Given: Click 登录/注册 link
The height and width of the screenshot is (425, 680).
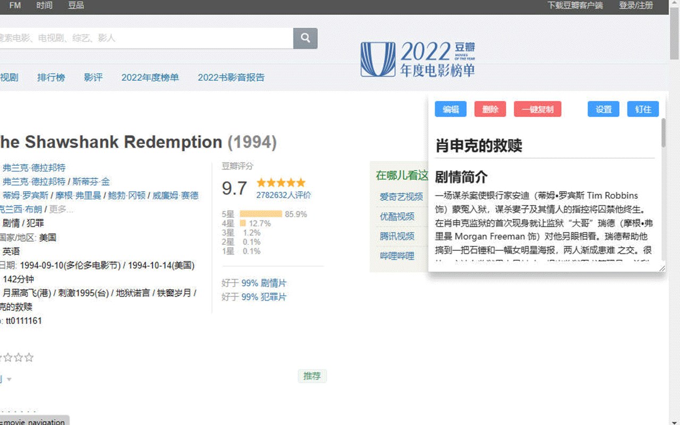Looking at the screenshot, I should pos(636,5).
